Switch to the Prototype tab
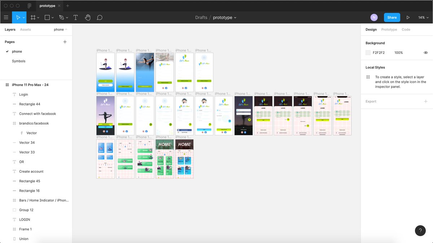The image size is (433, 243). click(x=389, y=30)
